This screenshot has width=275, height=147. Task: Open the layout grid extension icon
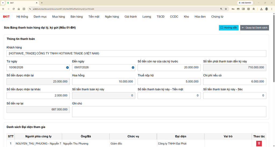(x=248, y=9)
